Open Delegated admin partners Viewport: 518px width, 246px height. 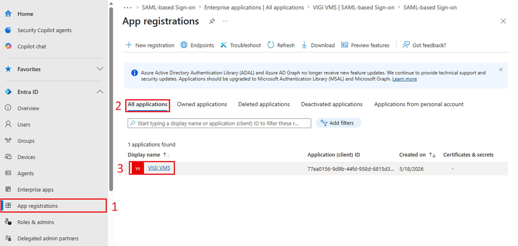click(x=48, y=238)
